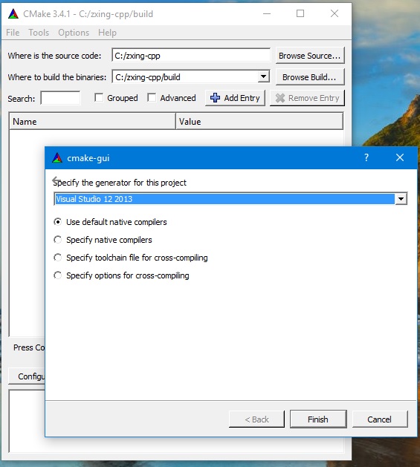This screenshot has height=467, width=420.
Task: Open the build binaries path dropdown
Action: (263, 76)
